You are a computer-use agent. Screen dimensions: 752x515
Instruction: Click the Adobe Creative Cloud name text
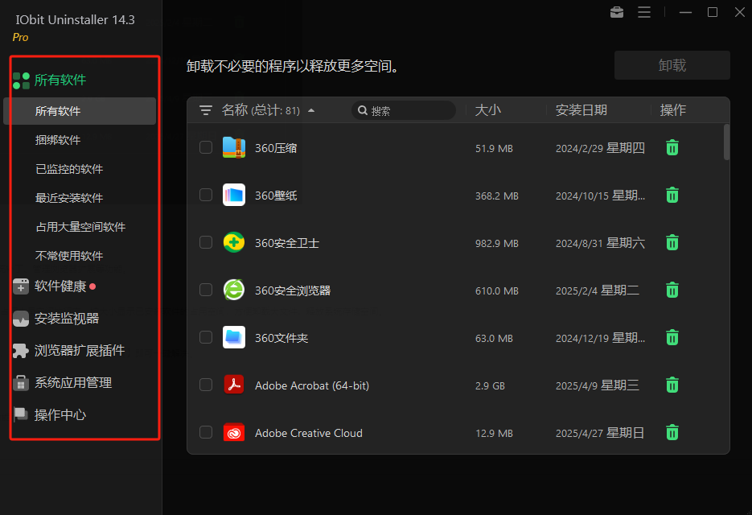(x=308, y=434)
